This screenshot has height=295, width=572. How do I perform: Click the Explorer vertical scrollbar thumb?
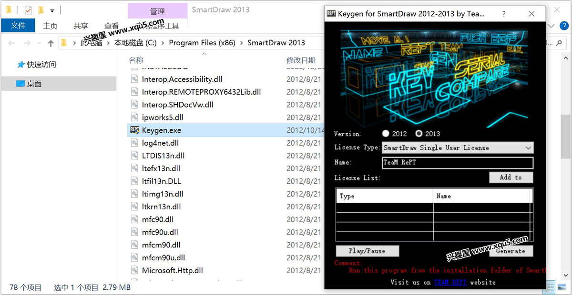[x=565, y=137]
